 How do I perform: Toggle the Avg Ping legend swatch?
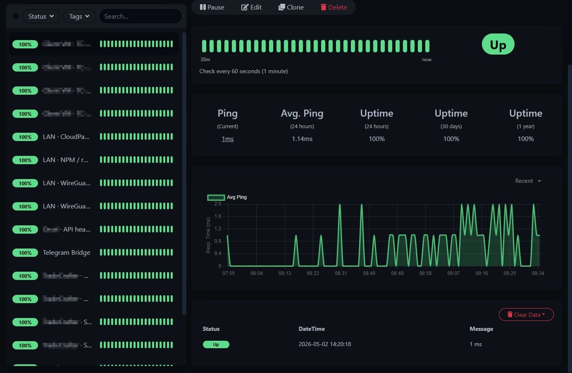(x=216, y=197)
